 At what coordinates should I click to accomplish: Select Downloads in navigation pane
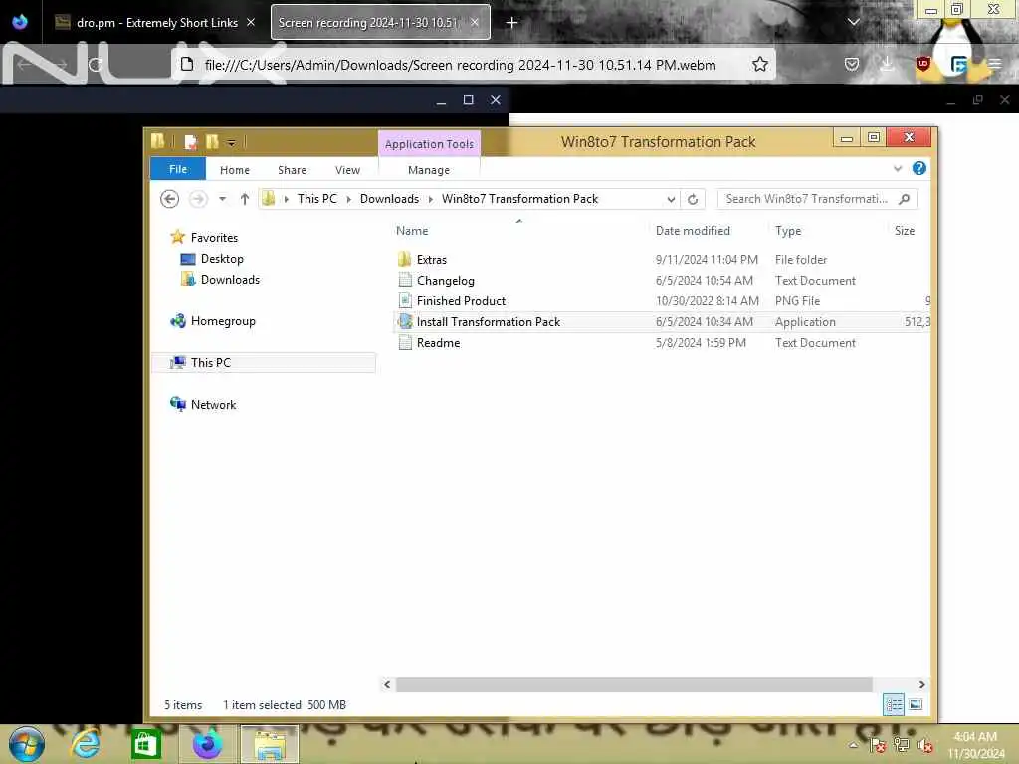click(x=230, y=280)
